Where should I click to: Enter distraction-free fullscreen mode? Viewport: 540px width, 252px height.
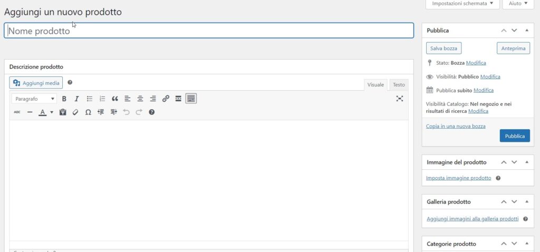(x=400, y=99)
